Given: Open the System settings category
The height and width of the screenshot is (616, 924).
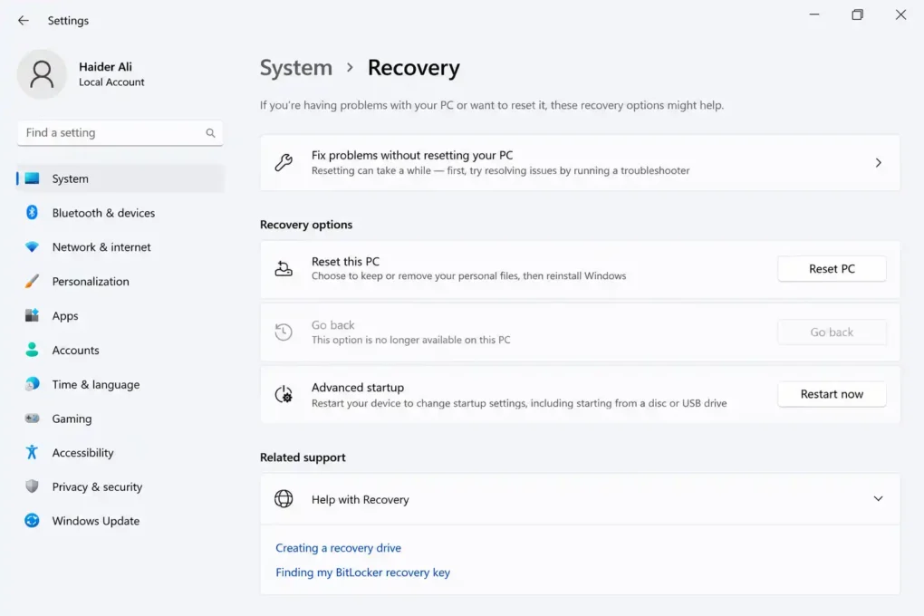Looking at the screenshot, I should [x=120, y=178].
